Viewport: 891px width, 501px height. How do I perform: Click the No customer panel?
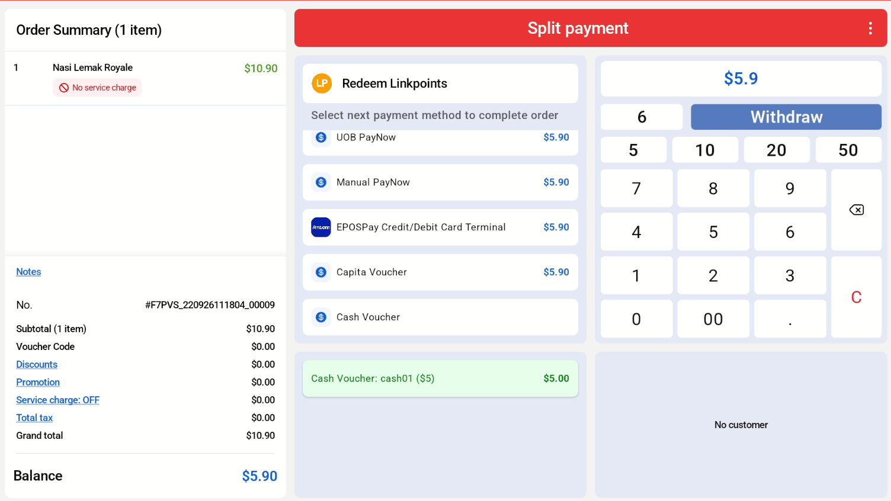click(x=741, y=425)
